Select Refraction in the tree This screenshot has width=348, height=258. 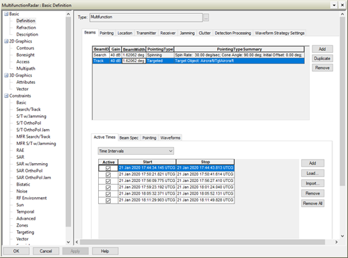(26, 28)
